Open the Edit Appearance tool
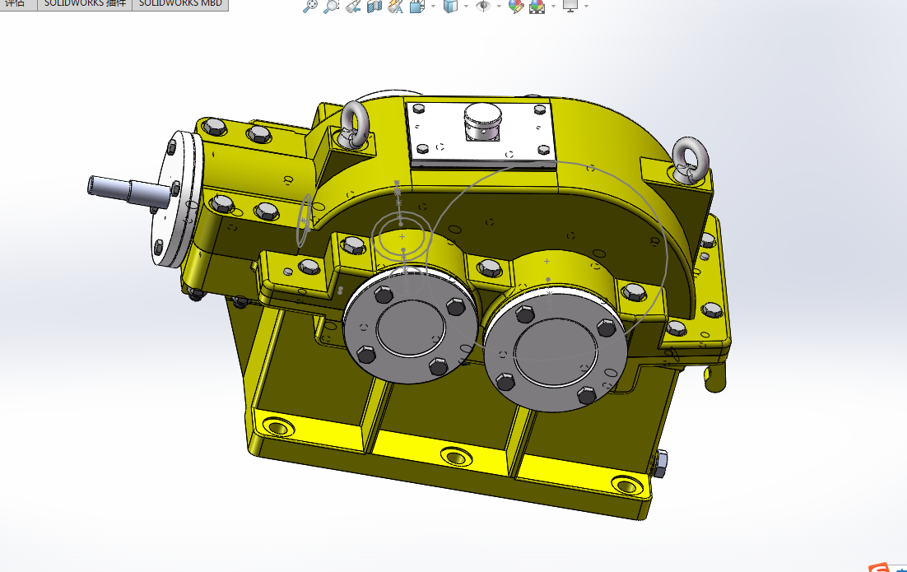 [x=515, y=6]
